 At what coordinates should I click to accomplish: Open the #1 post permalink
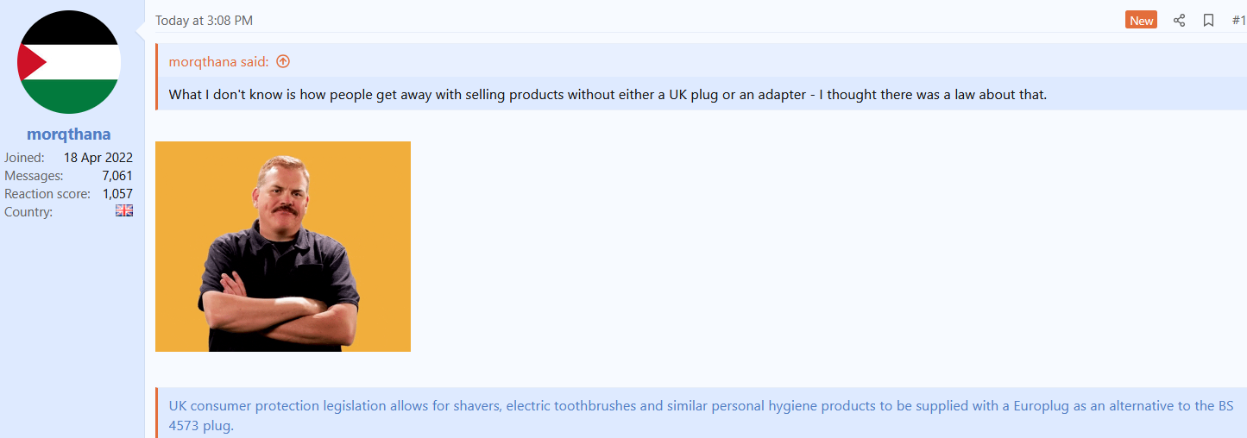[x=1238, y=21]
